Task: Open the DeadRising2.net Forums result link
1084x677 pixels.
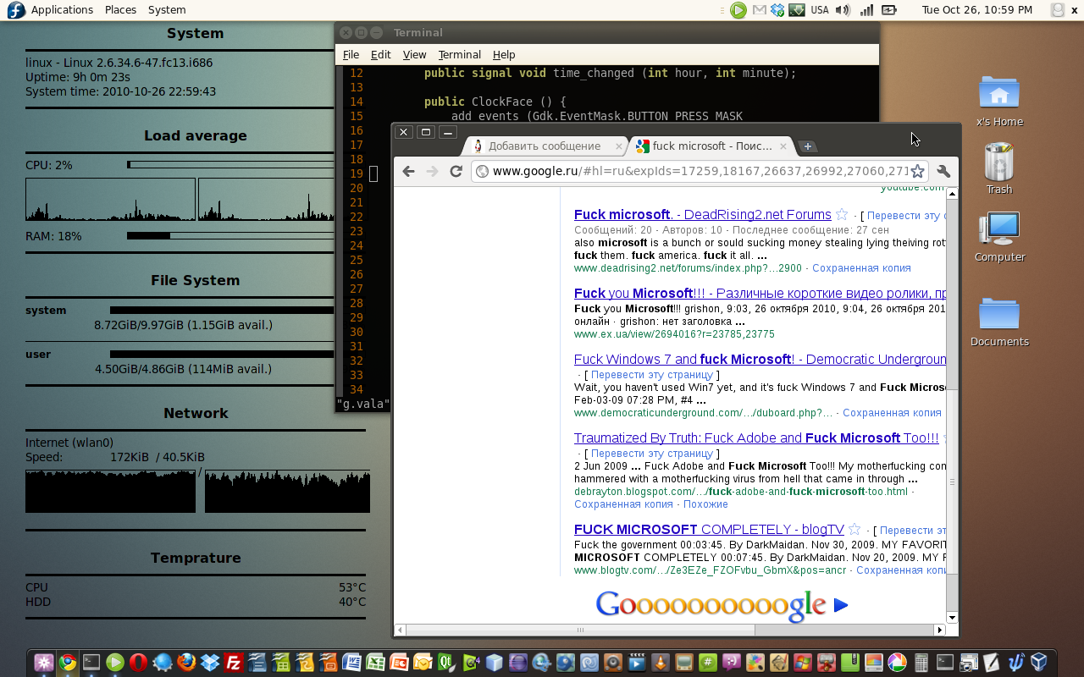Action: (x=703, y=215)
